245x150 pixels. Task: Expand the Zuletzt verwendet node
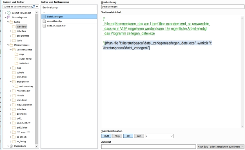(x=6, y=13)
